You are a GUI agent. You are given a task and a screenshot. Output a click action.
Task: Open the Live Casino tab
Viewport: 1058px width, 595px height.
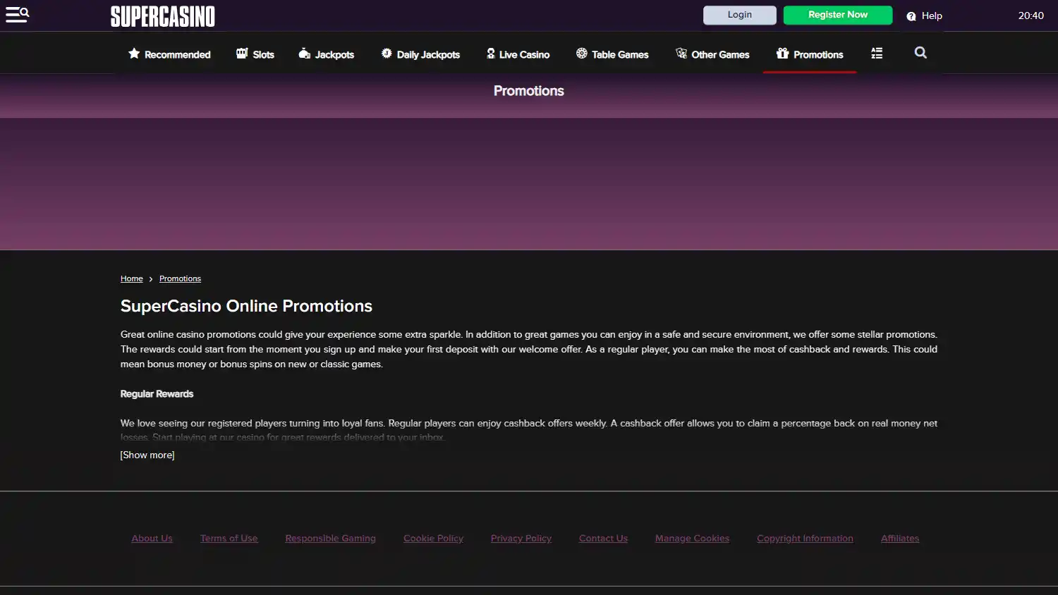(x=518, y=54)
